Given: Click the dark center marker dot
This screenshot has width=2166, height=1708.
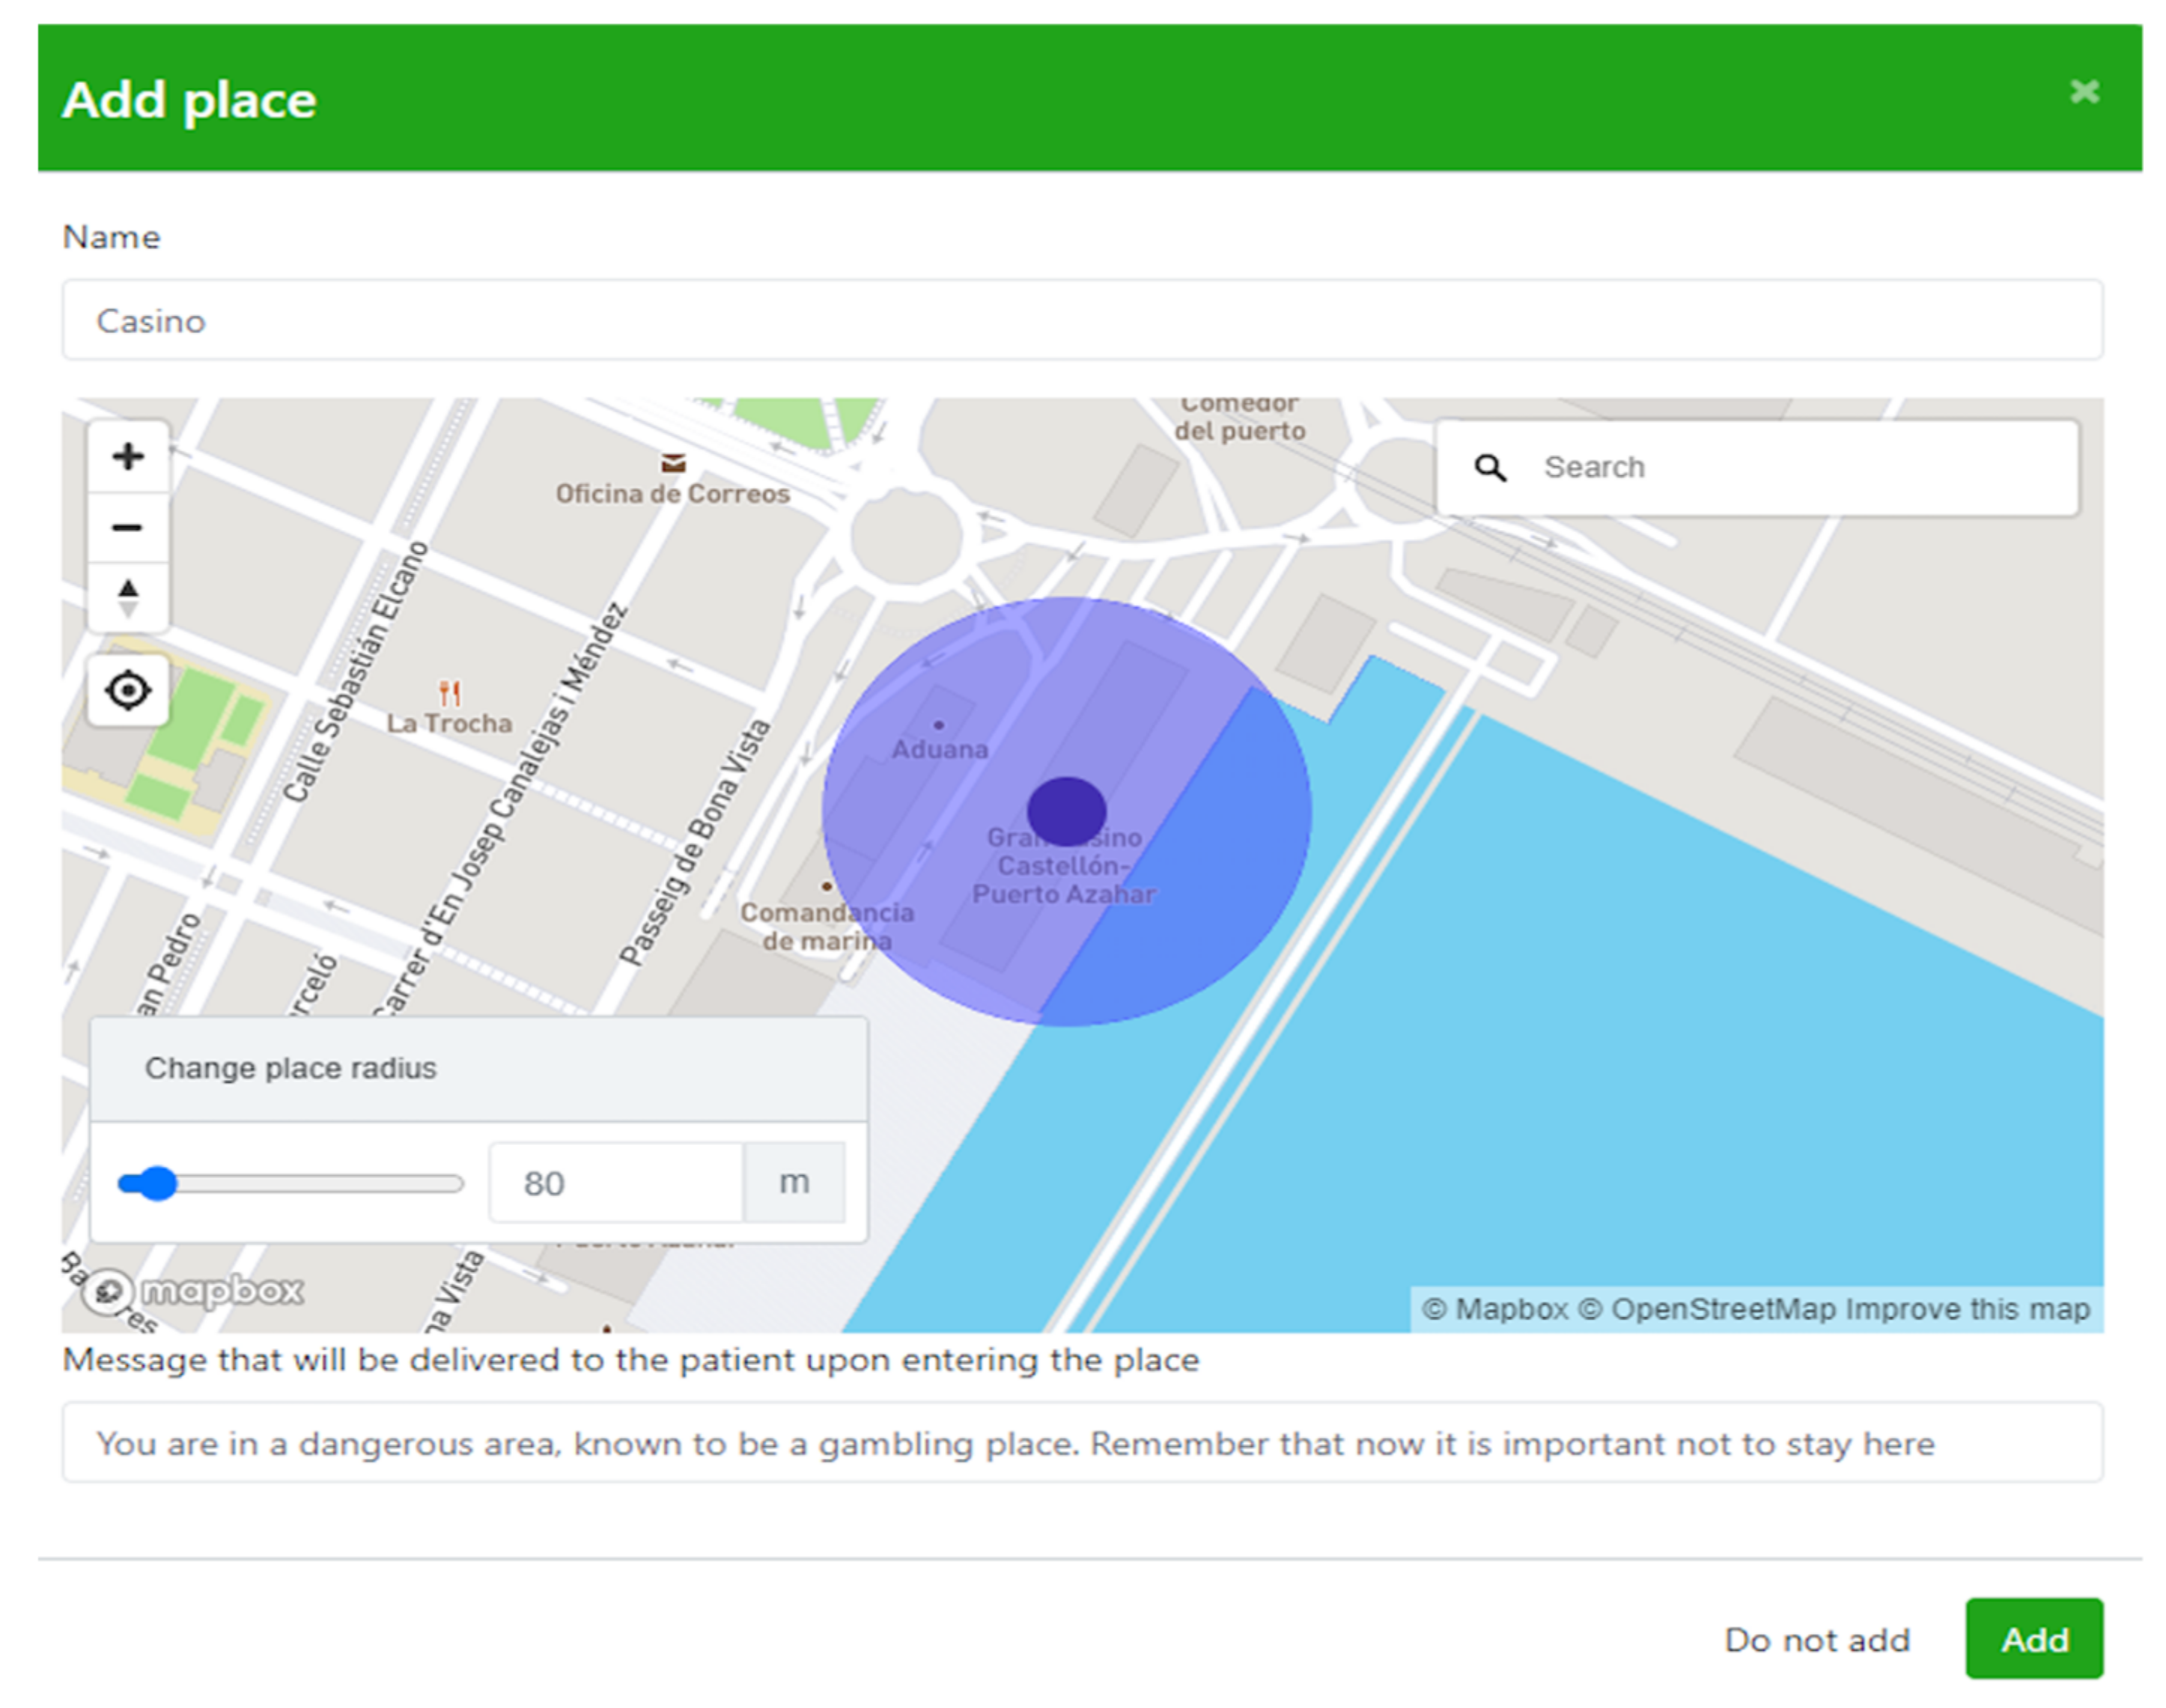Looking at the screenshot, I should click(1066, 811).
